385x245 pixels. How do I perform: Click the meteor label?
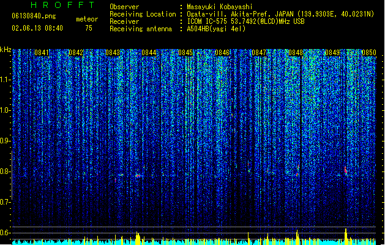pyautogui.click(x=87, y=19)
